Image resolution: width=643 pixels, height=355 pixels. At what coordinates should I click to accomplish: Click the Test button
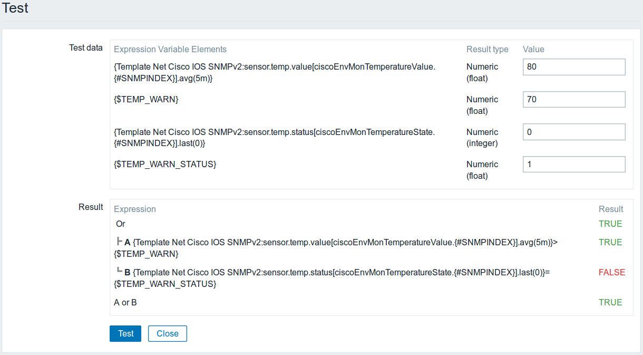pos(125,333)
